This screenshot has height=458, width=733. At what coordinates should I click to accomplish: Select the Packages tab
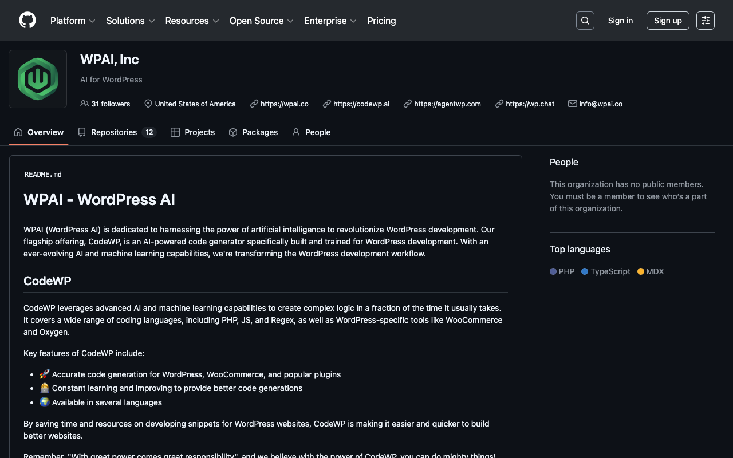tap(253, 132)
